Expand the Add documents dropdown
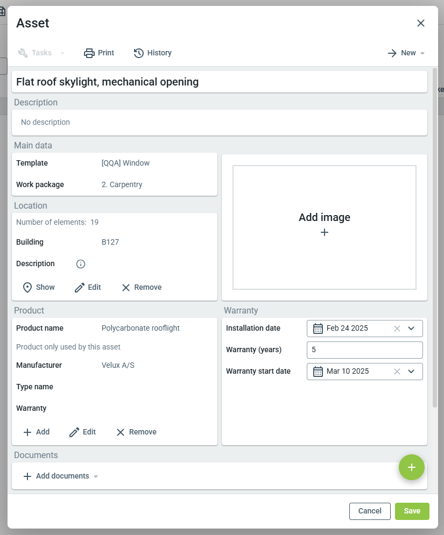Image resolution: width=444 pixels, height=535 pixels. pos(96,476)
